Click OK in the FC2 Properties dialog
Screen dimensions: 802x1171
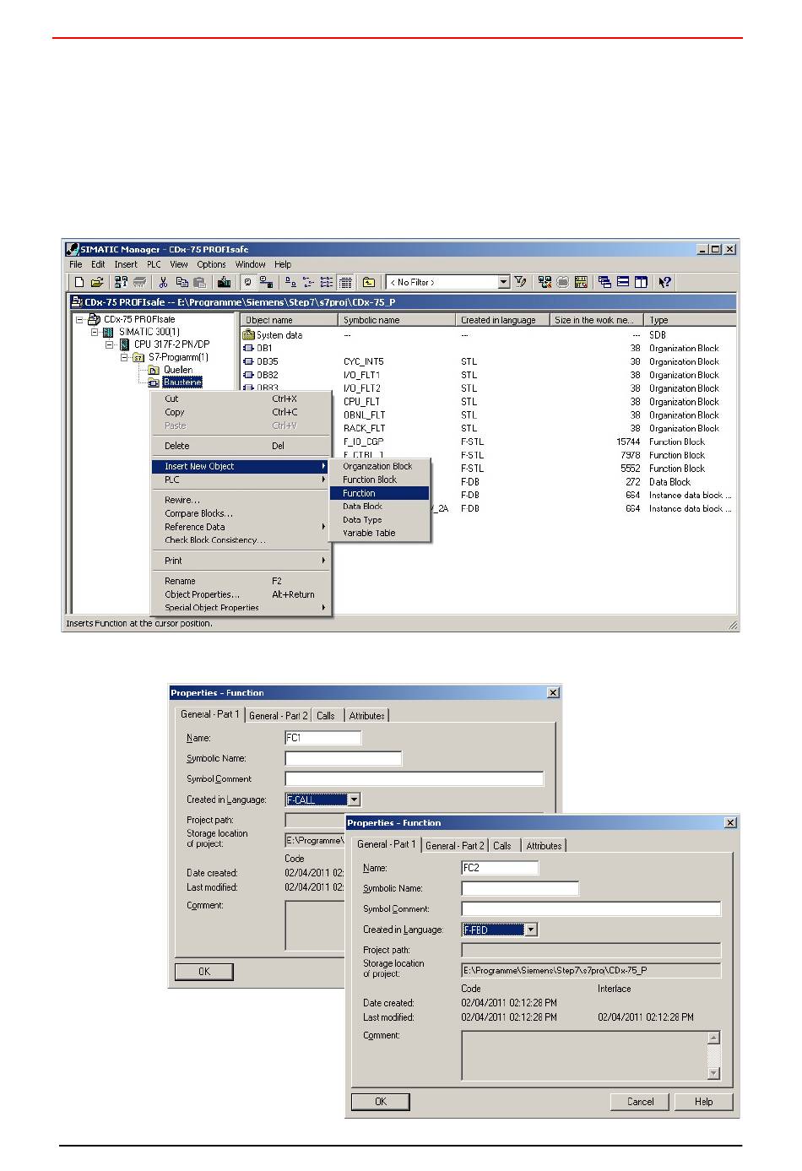click(381, 1102)
